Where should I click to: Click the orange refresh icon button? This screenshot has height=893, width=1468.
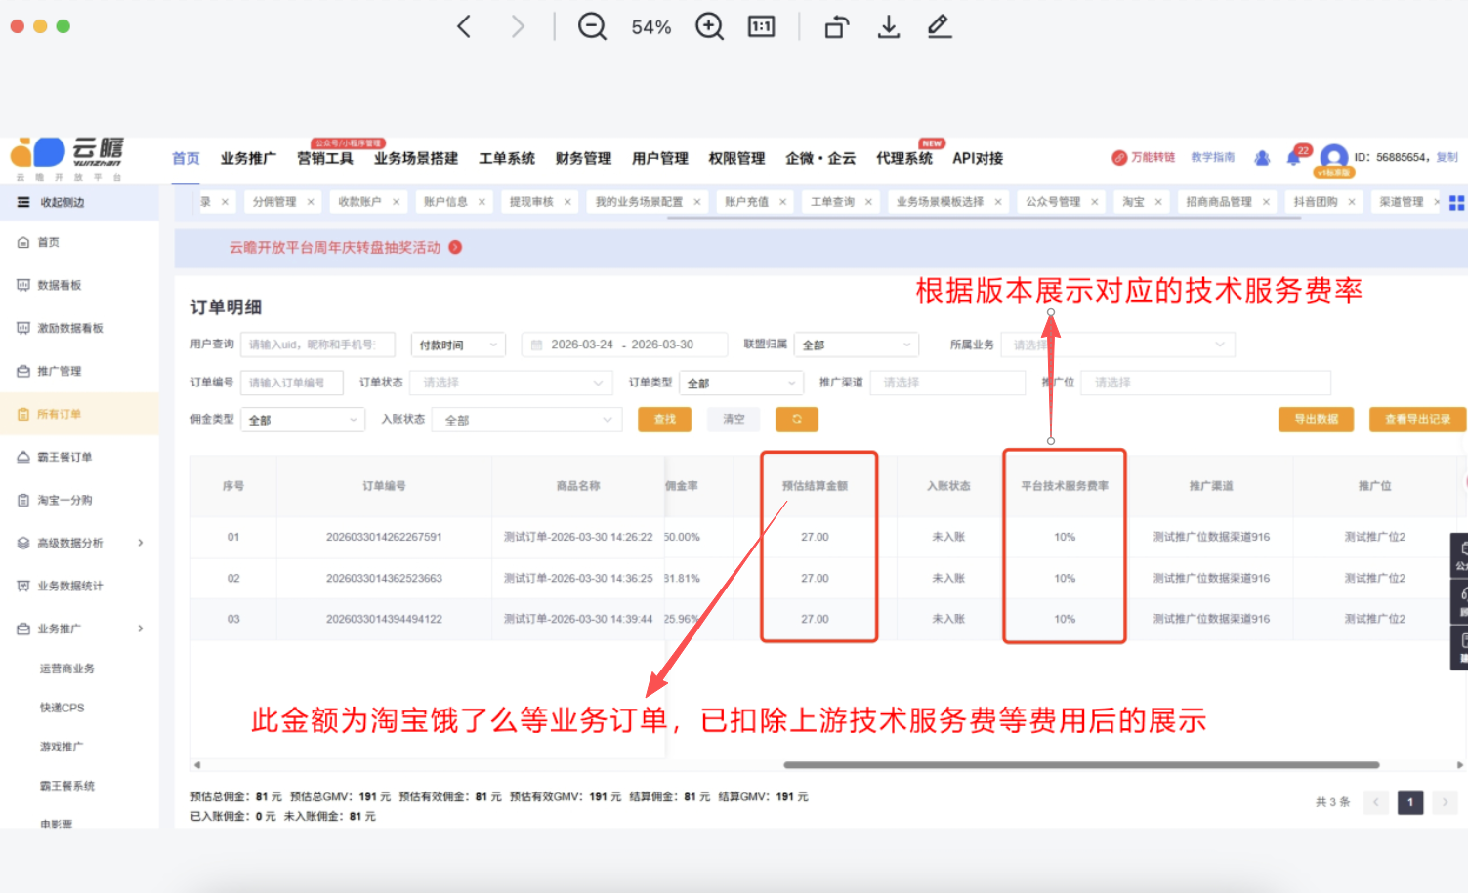click(796, 419)
